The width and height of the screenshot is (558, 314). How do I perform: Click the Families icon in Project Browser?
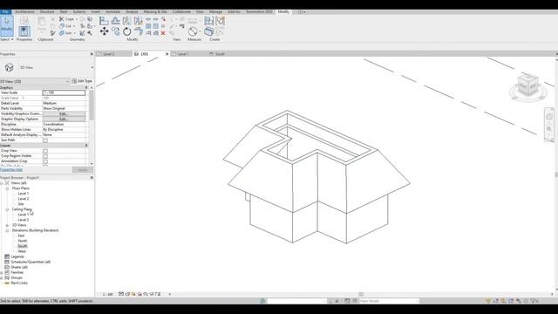coord(7,272)
